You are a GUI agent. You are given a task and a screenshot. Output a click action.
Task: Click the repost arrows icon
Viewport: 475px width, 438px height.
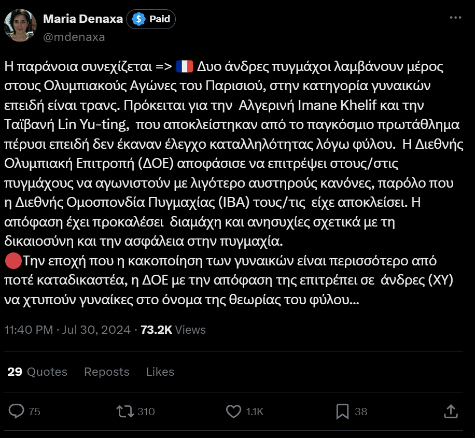(124, 411)
